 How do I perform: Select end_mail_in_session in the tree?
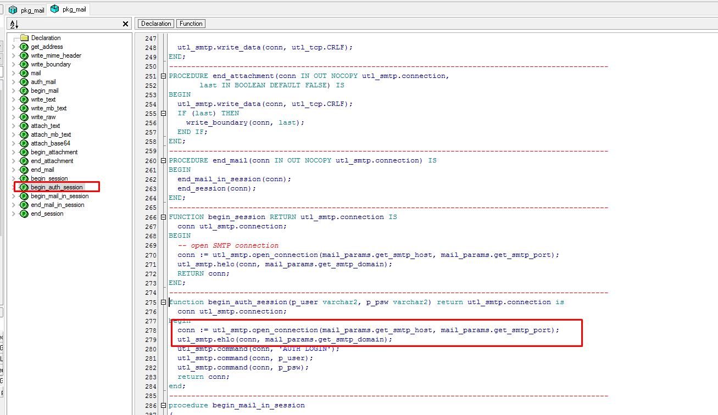[58, 205]
